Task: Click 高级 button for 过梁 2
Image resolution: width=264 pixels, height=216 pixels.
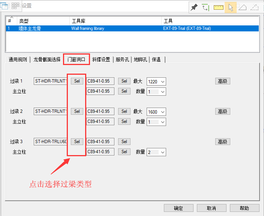Action: pos(223,111)
